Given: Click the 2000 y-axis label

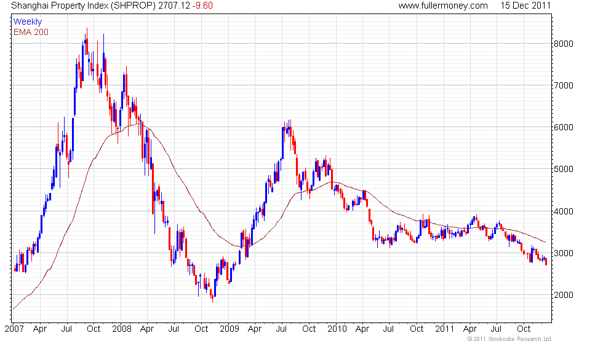Looking at the screenshot, I should pyautogui.click(x=564, y=295).
